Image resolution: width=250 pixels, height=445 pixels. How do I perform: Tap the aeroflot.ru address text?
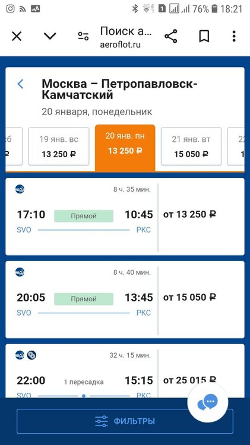point(120,45)
